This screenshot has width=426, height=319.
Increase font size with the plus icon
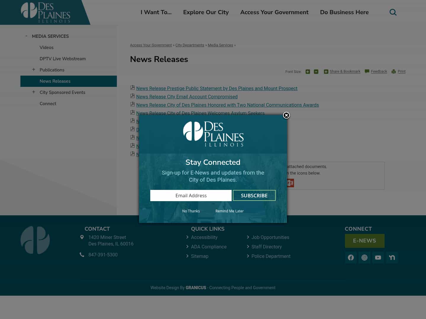pos(308,72)
